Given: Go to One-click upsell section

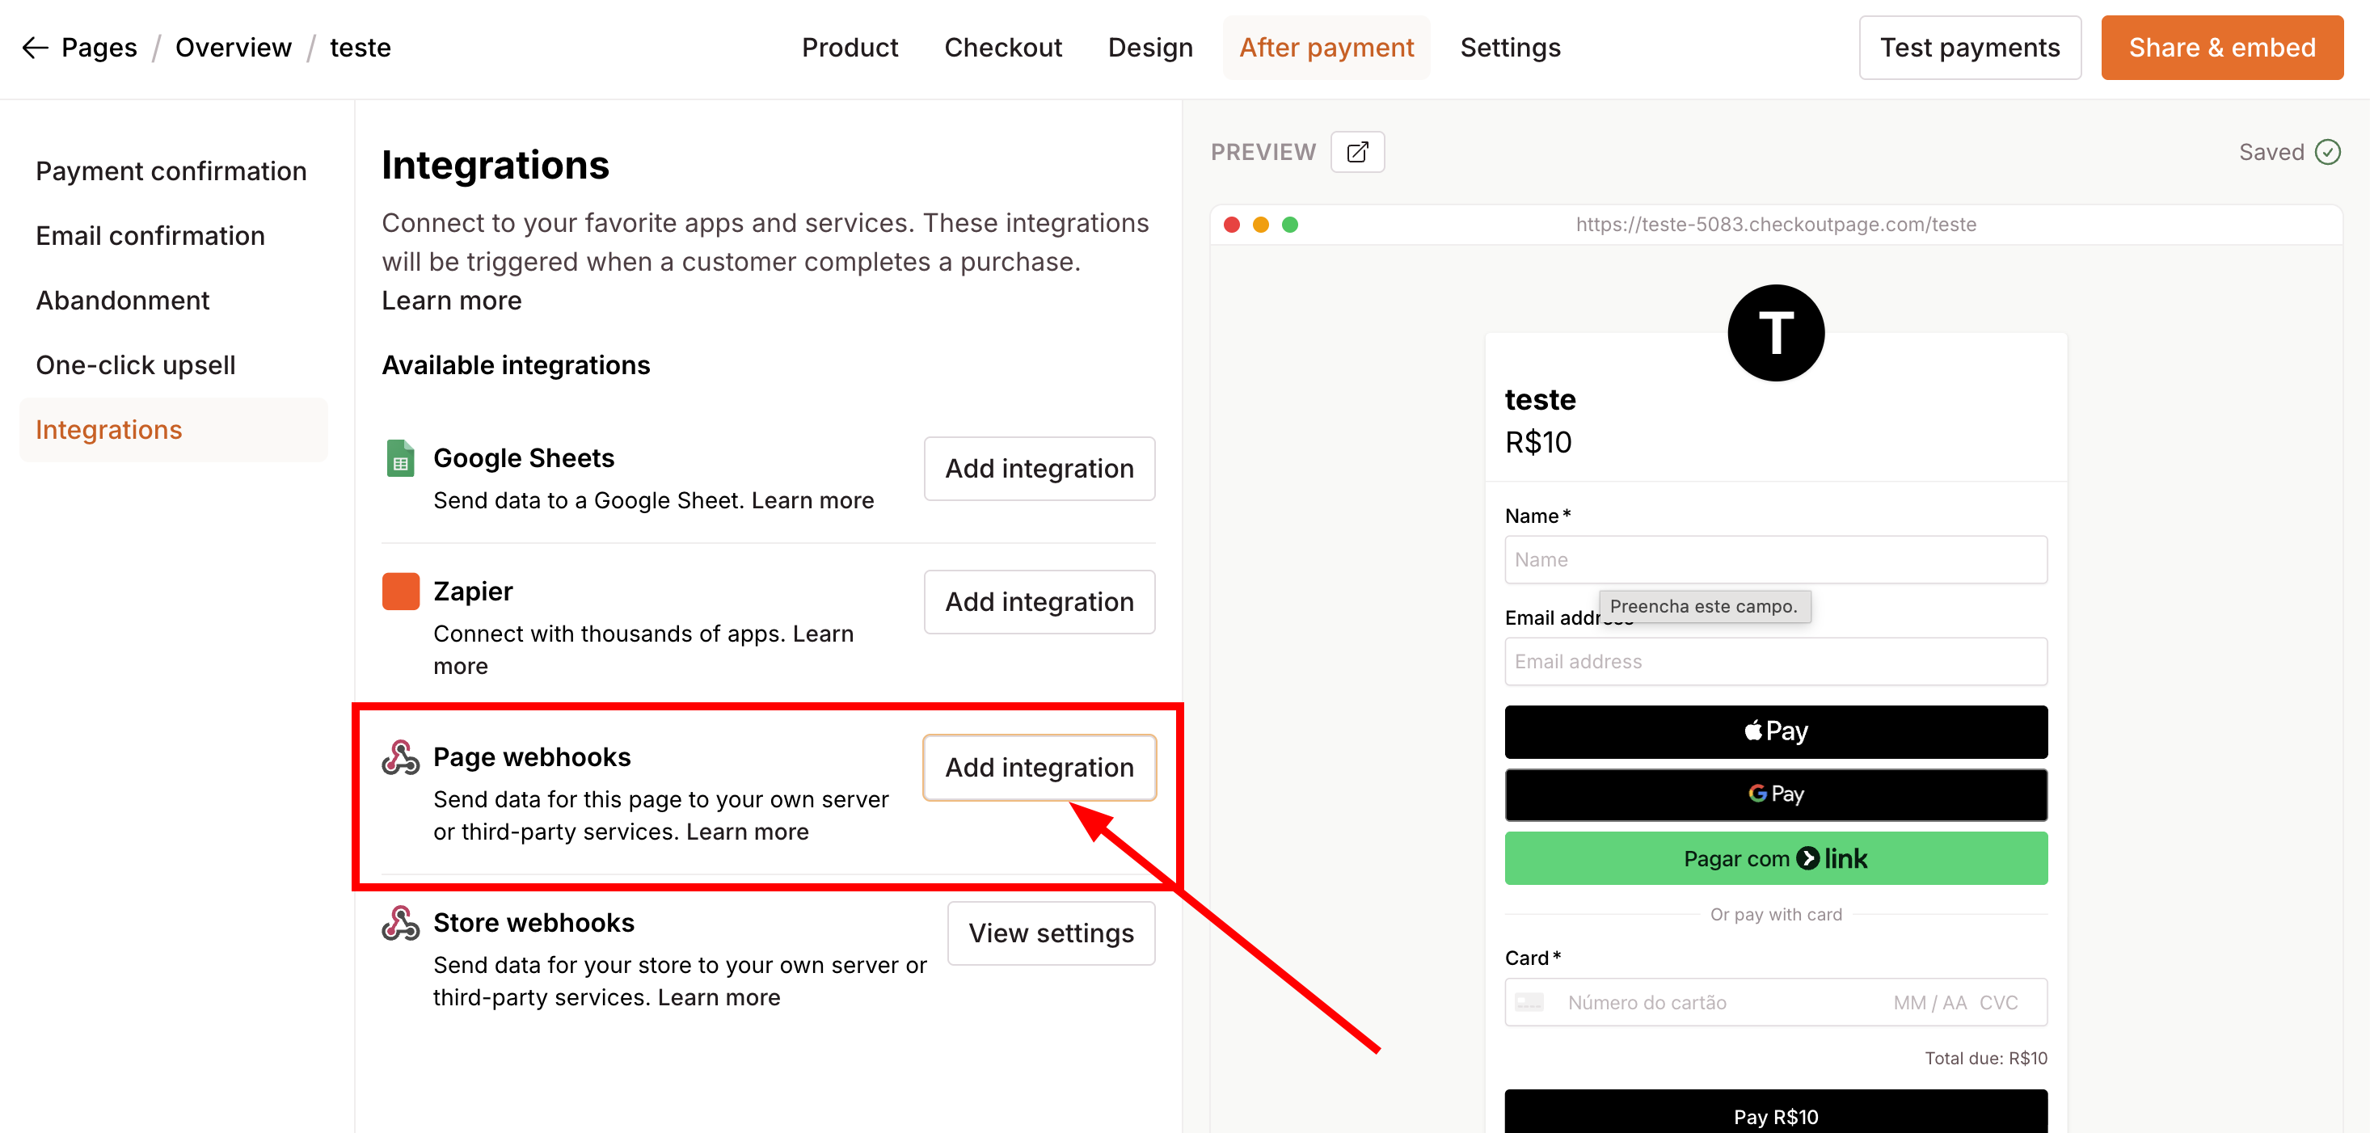Looking at the screenshot, I should (x=135, y=365).
